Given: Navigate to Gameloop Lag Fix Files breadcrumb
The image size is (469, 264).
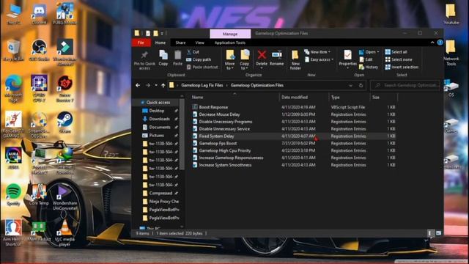Looking at the screenshot, I should coord(202,85).
